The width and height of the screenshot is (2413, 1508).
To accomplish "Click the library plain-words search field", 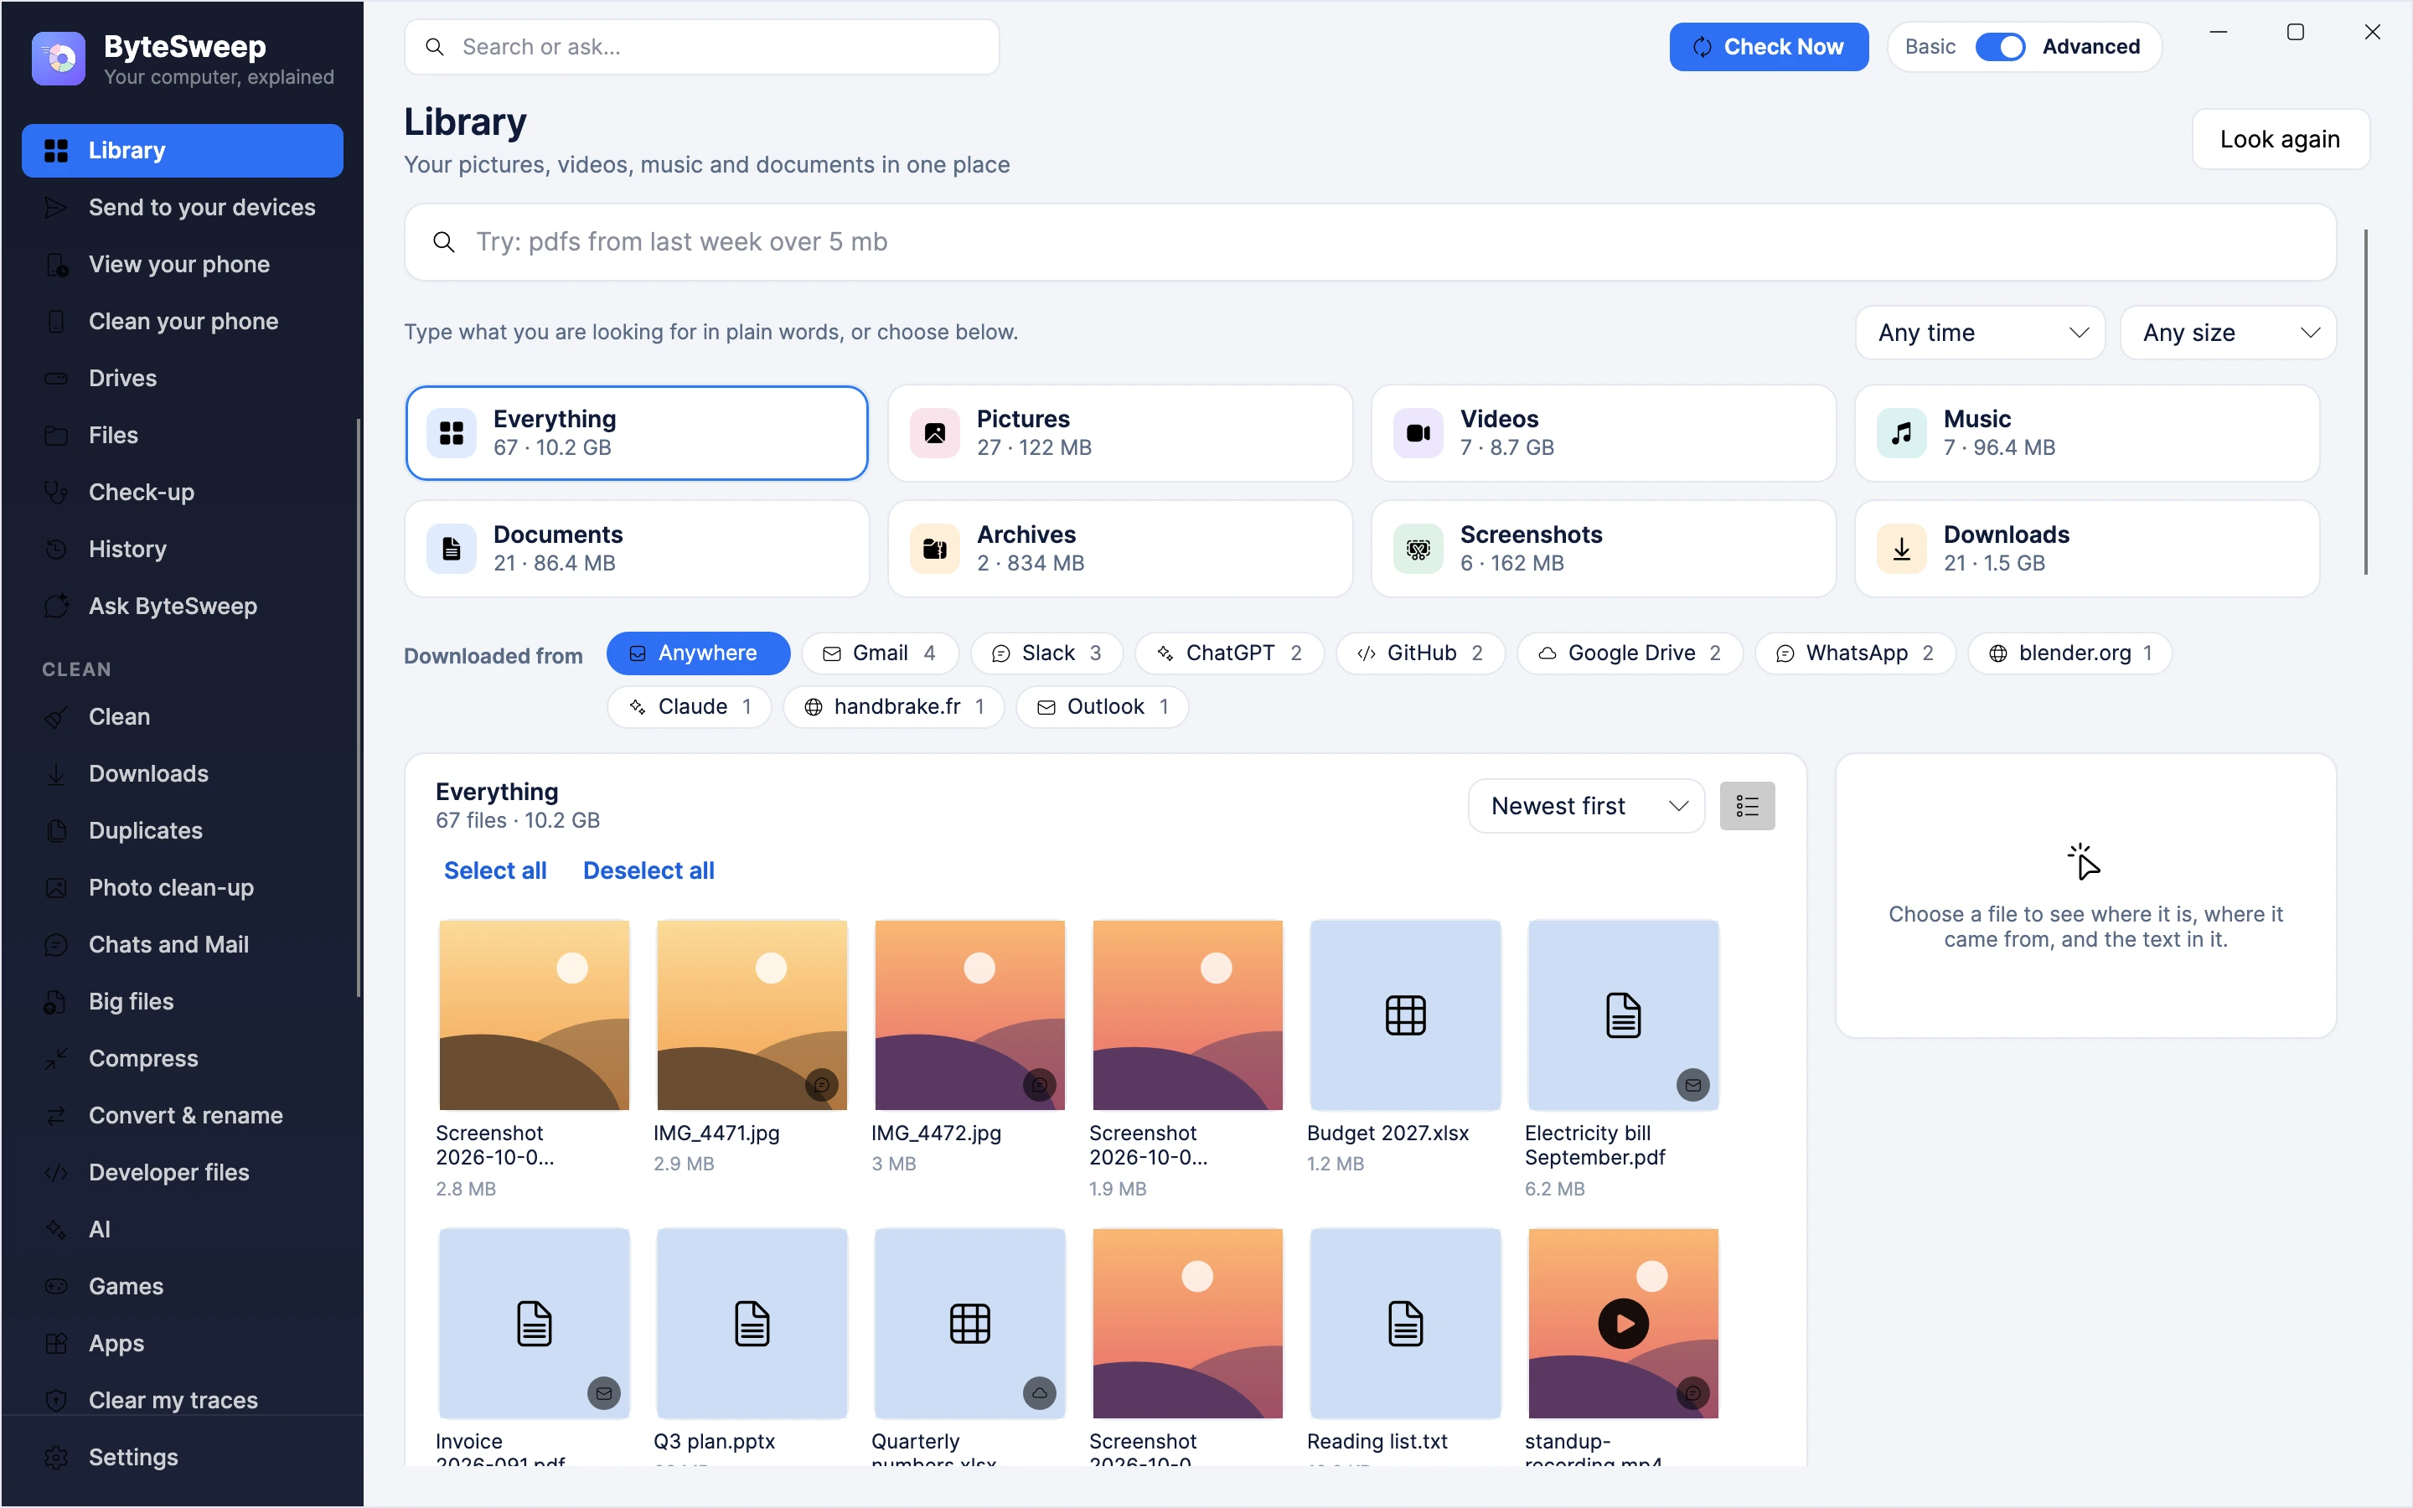I will pos(1370,242).
